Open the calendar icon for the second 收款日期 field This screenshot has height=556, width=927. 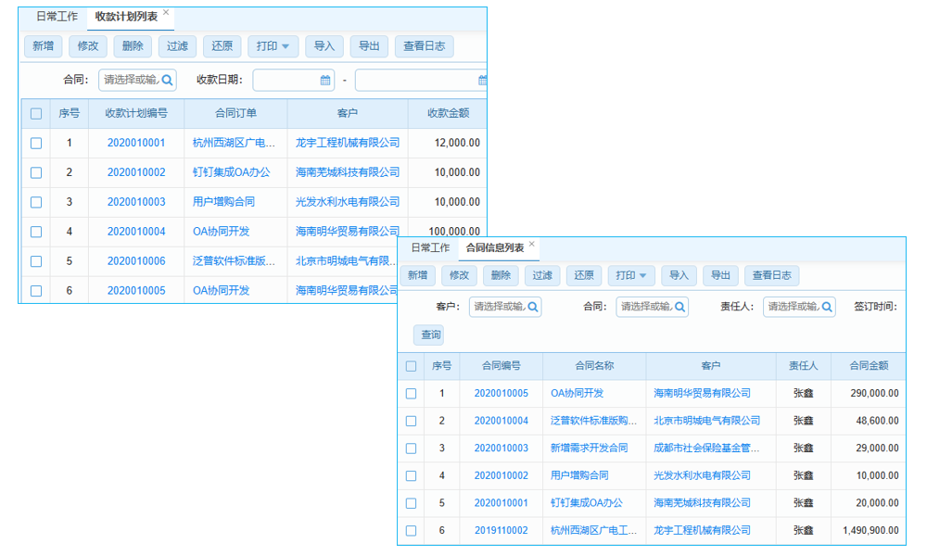click(482, 80)
